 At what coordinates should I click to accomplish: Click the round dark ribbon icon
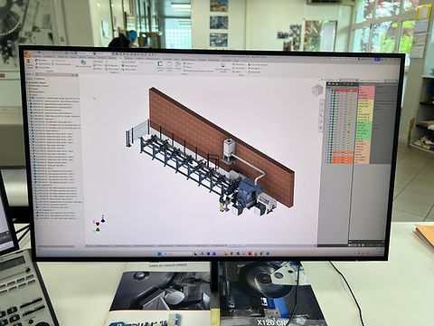pos(223,65)
